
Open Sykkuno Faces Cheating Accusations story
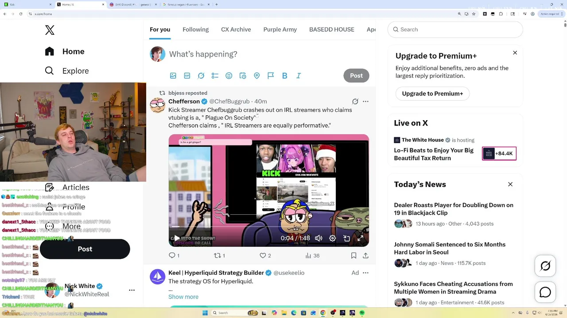coord(453,288)
